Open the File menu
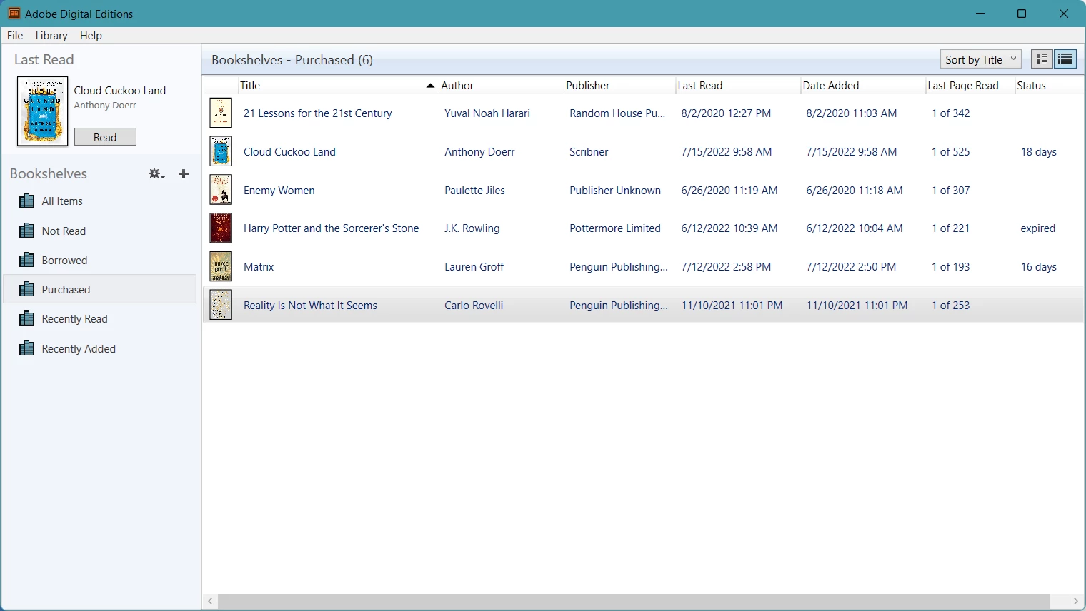The width and height of the screenshot is (1086, 611). 15,35
